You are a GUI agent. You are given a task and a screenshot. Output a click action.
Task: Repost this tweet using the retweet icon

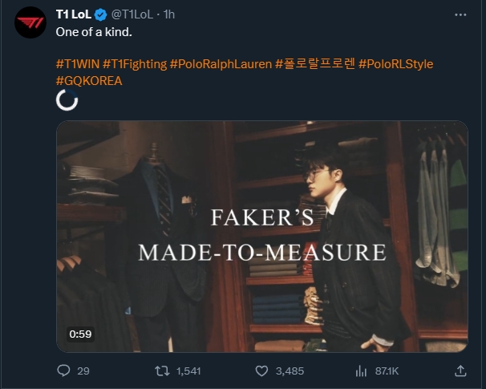pyautogui.click(x=160, y=371)
